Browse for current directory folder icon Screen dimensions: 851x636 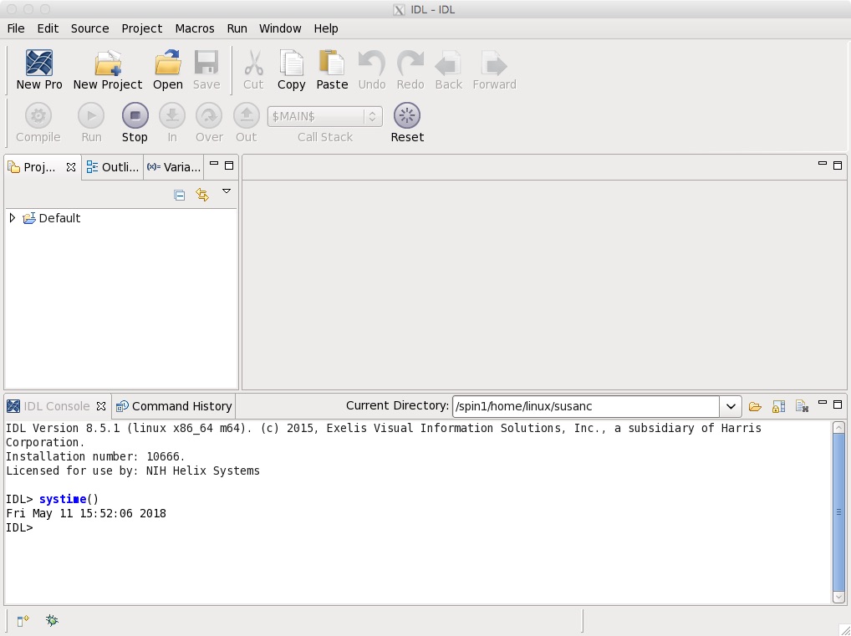point(755,407)
